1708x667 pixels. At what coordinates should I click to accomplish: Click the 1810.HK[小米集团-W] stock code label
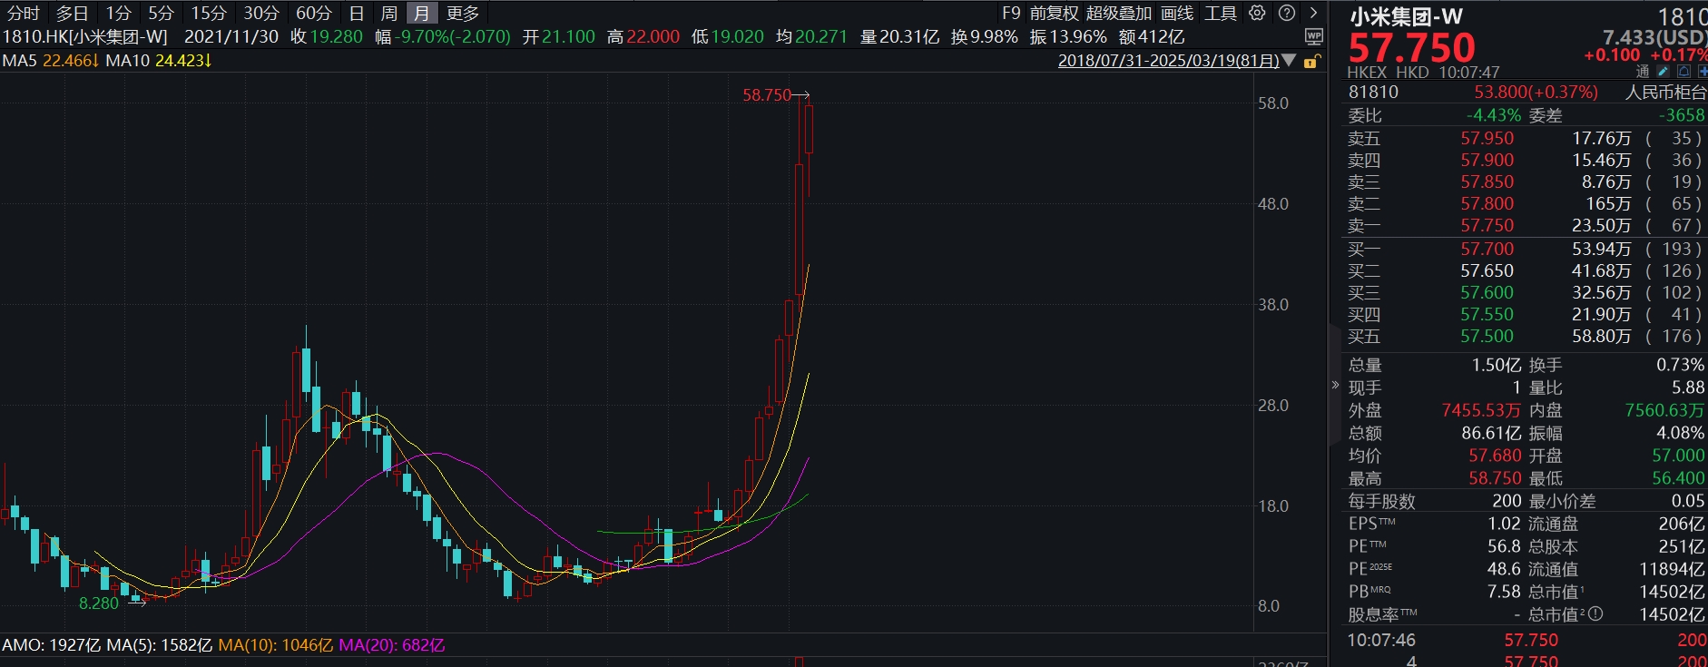click(85, 37)
